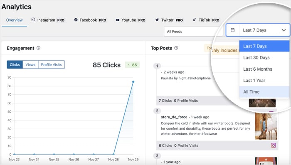Open the thumbnail of post number 3
This screenshot has width=291, height=165.
pyautogui.click(x=266, y=161)
